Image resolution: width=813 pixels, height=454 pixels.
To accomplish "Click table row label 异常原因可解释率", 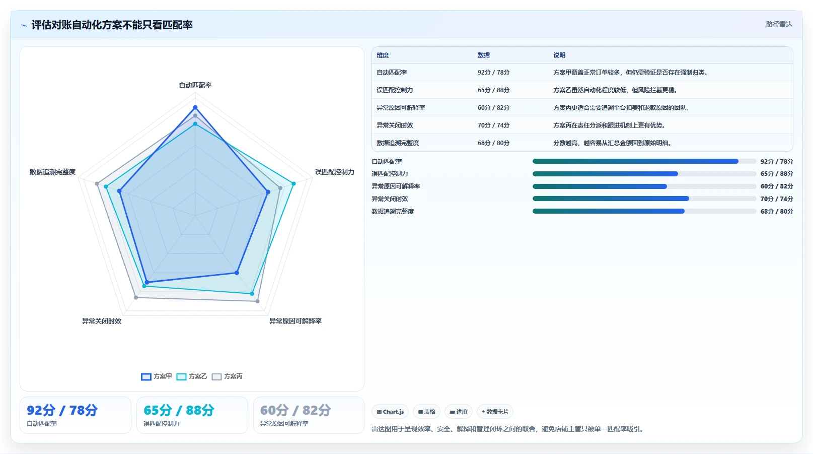I will click(401, 108).
